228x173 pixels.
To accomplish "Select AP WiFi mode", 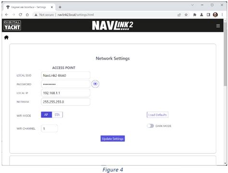I will (x=46, y=115).
